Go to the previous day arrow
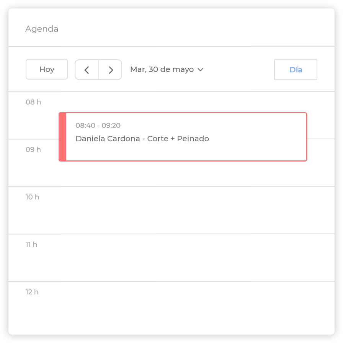Screen dimensions: 343x343 [87, 70]
